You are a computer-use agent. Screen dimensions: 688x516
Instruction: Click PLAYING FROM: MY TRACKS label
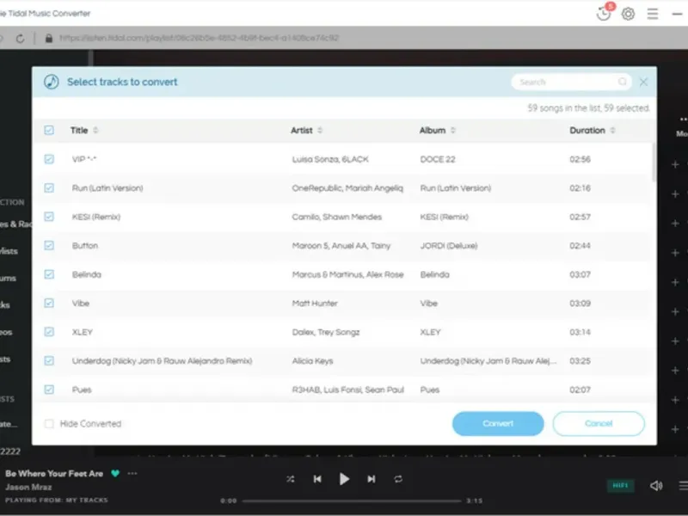[x=56, y=501]
